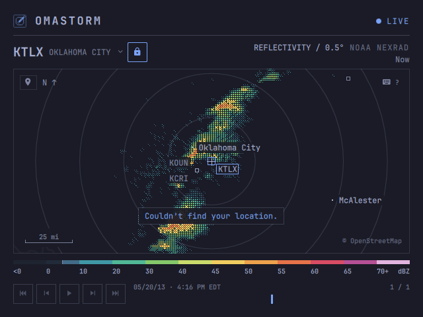Click the 1 / 1 frame counter
423x317 pixels.
pos(400,287)
